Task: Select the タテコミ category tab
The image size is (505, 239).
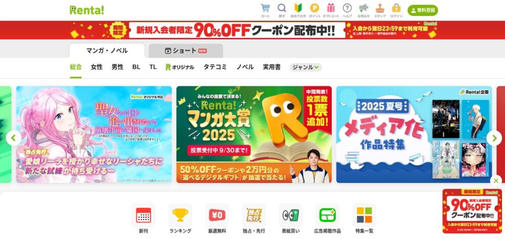Action: pos(215,67)
